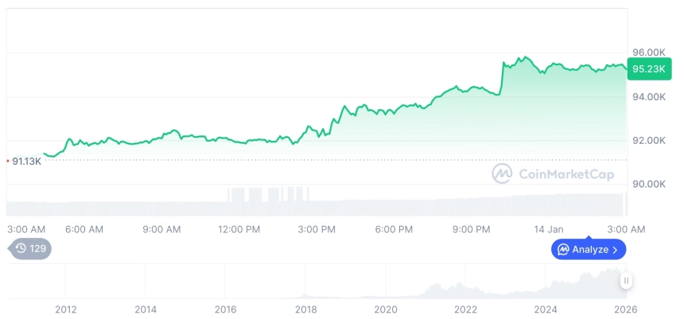Click the CoinMarketCap logo in the Analyze button

563,250
